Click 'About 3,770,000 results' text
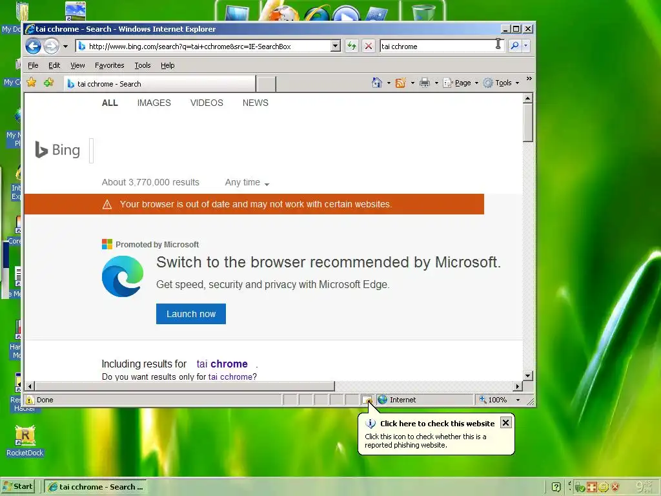Image resolution: width=661 pixels, height=496 pixels. tap(150, 182)
